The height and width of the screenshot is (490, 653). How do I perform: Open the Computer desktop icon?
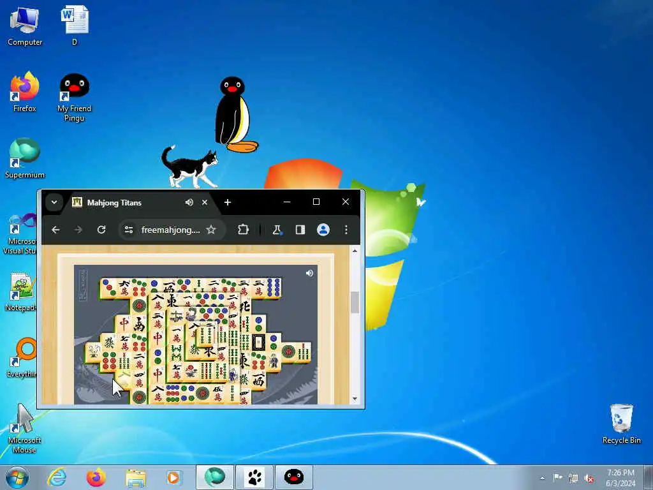(25, 26)
